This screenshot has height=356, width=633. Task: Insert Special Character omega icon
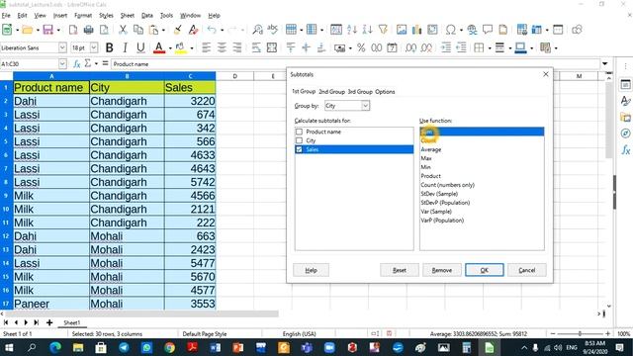[x=451, y=30]
